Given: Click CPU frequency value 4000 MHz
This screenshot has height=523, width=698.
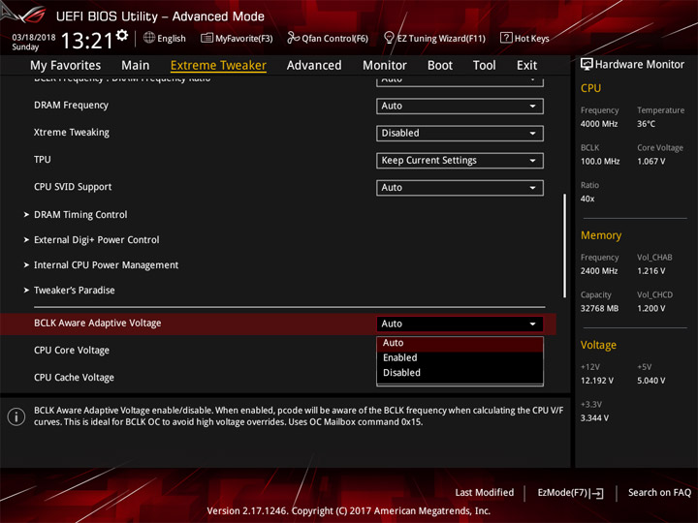Looking at the screenshot, I should (599, 124).
